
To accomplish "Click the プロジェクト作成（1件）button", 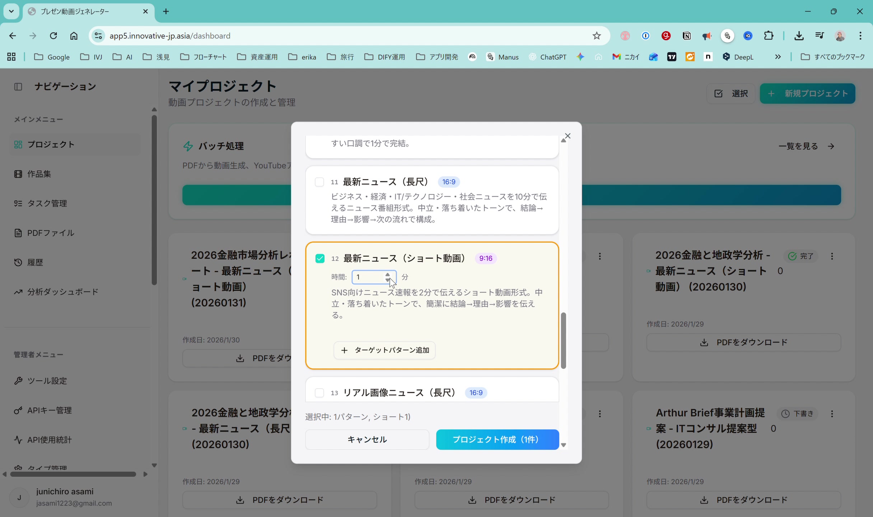I will (x=497, y=439).
